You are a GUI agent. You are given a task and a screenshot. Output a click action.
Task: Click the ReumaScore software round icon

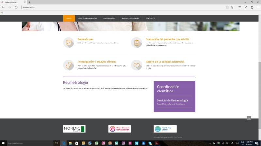[x=69, y=43]
